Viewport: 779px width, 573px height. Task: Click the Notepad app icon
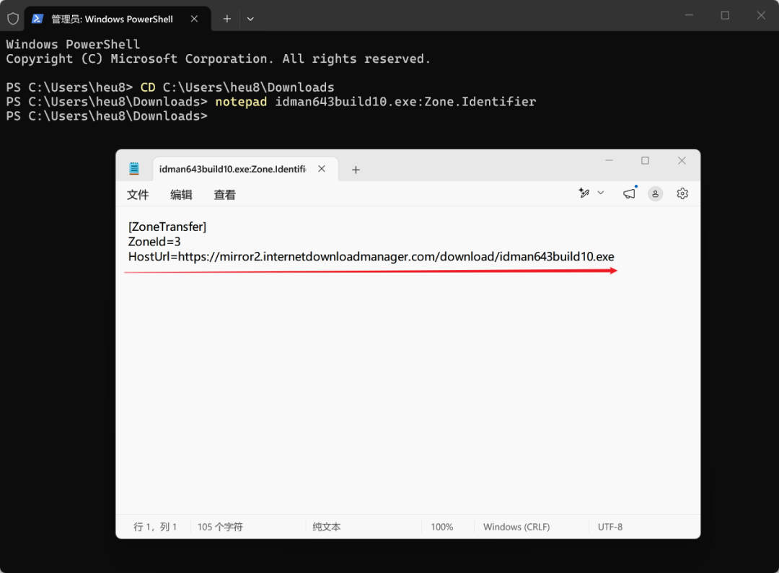coord(134,169)
